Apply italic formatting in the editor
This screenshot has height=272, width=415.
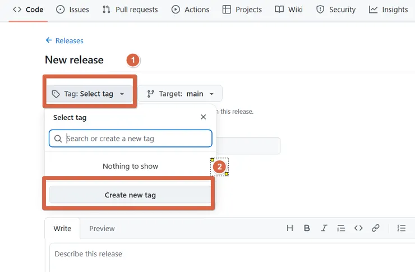tap(324, 228)
